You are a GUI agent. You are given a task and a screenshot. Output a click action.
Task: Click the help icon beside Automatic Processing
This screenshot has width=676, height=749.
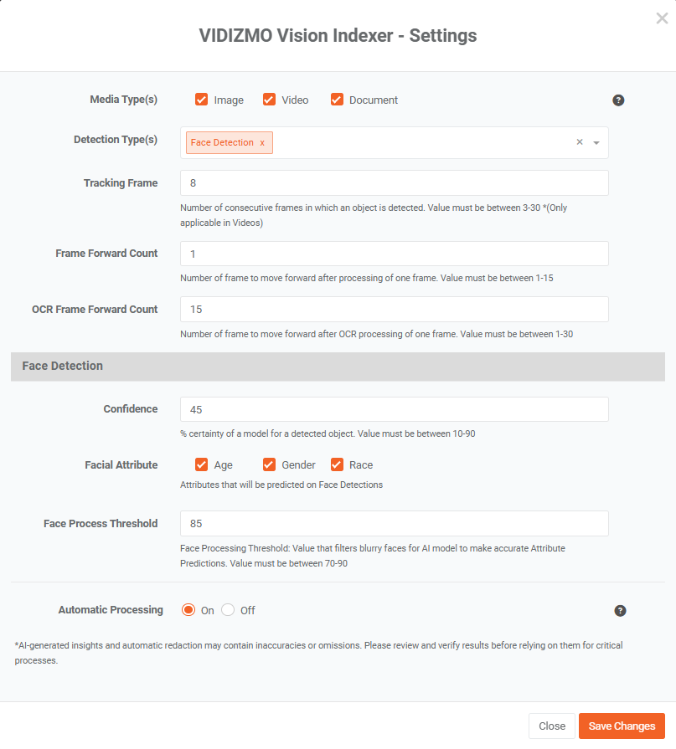[620, 611]
